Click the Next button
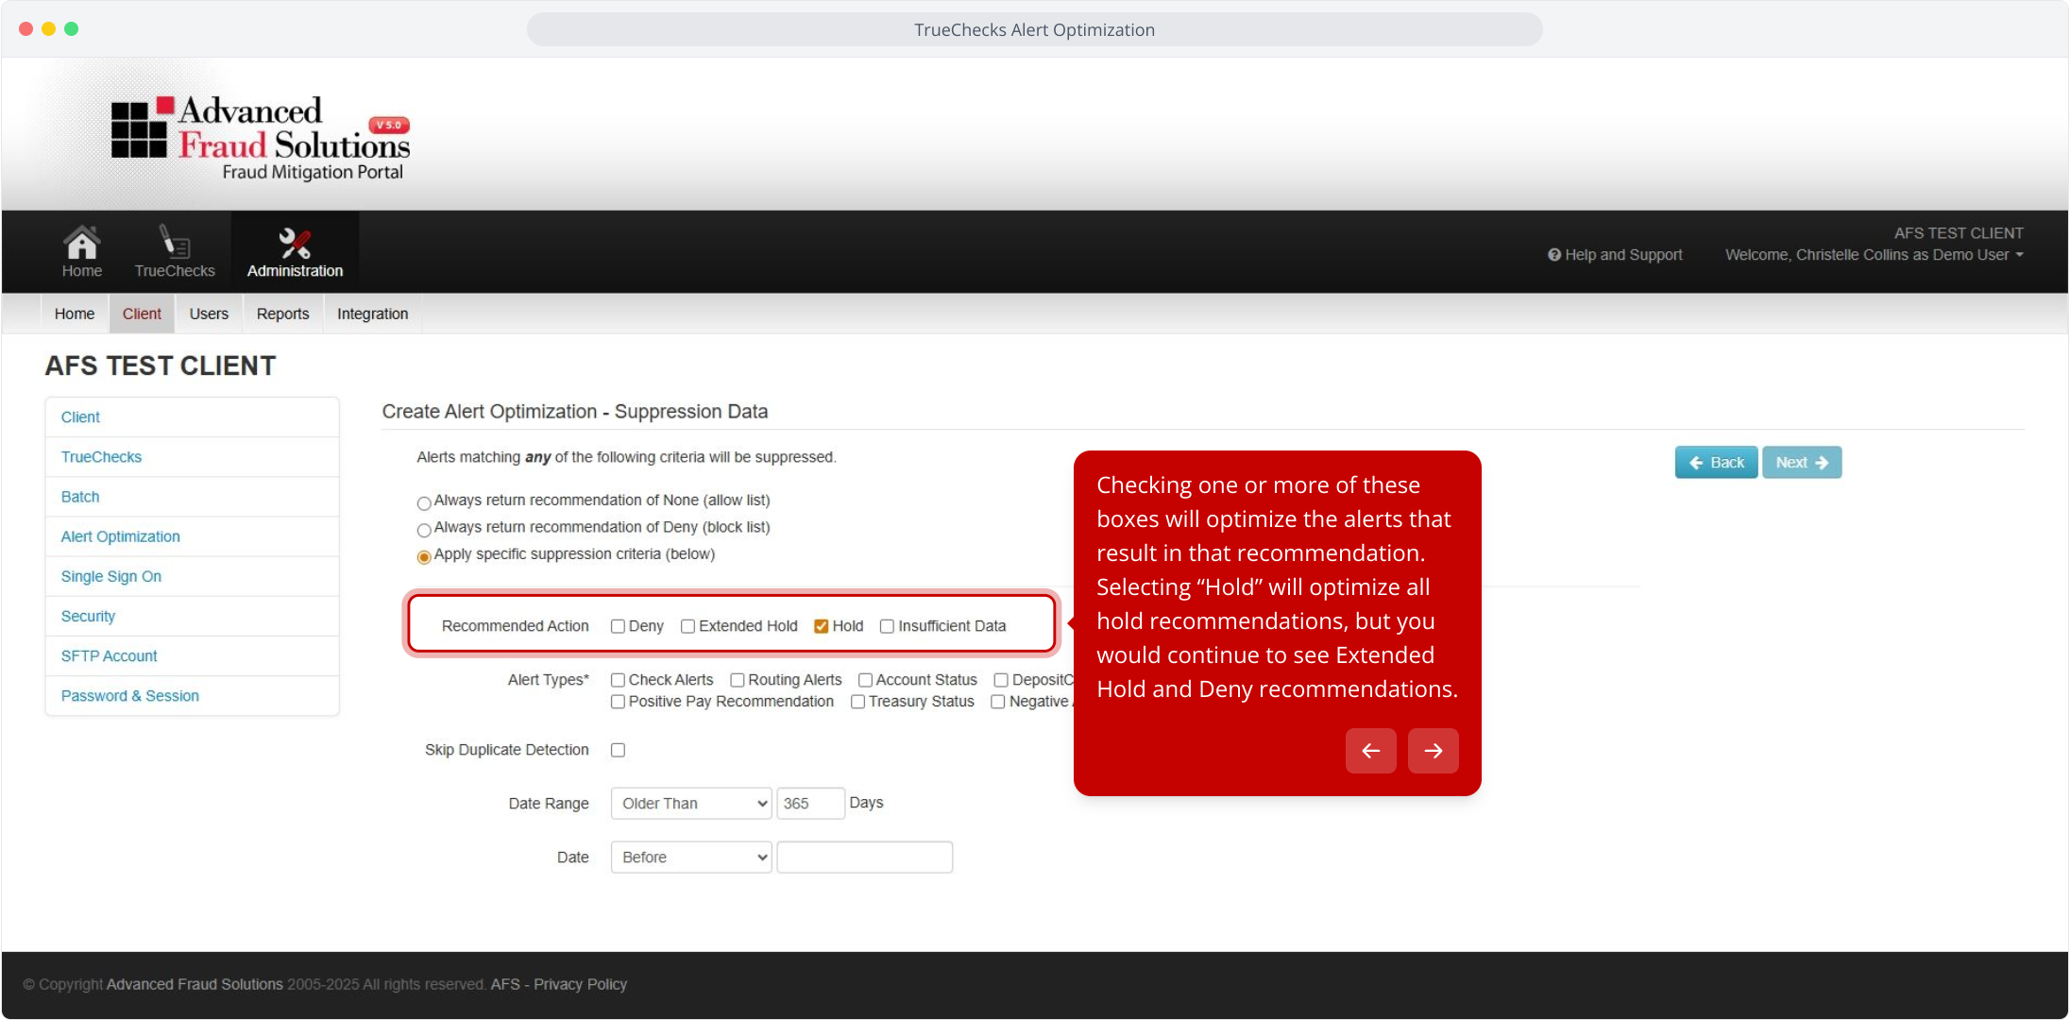Image resolution: width=2070 pixels, height=1020 pixels. [x=1802, y=463]
